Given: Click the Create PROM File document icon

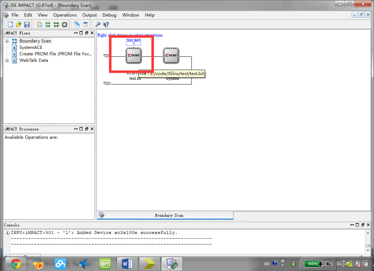Looking at the screenshot, I should [x=15, y=54].
